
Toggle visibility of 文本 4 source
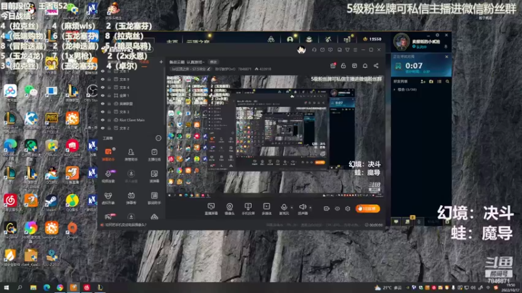pyautogui.click(x=103, y=87)
